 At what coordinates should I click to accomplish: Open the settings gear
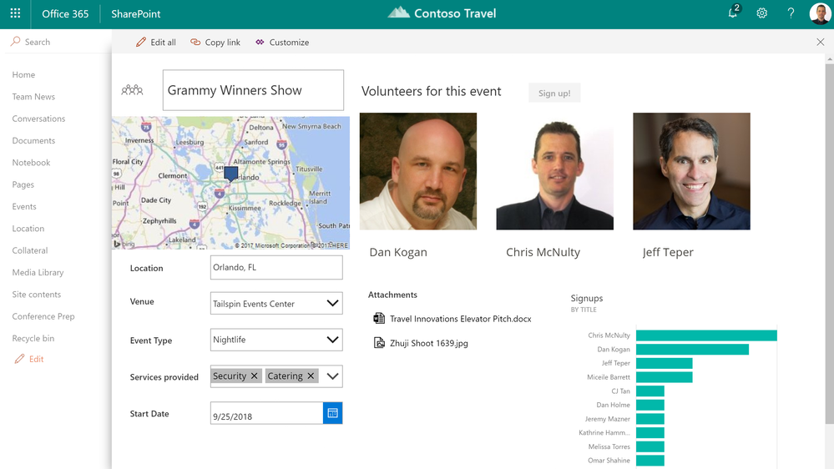coord(761,13)
